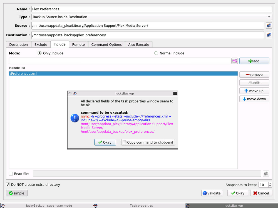Click the Include list label
This screenshot has height=208, width=278.
17,68
